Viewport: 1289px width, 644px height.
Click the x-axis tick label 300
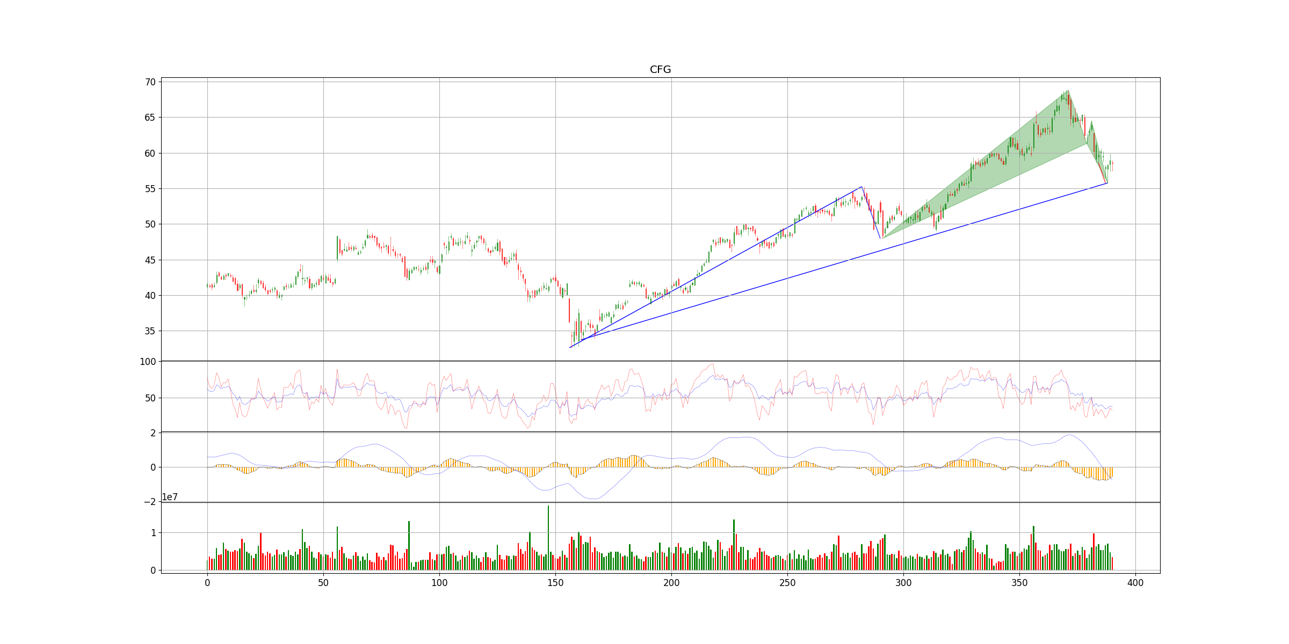(903, 583)
